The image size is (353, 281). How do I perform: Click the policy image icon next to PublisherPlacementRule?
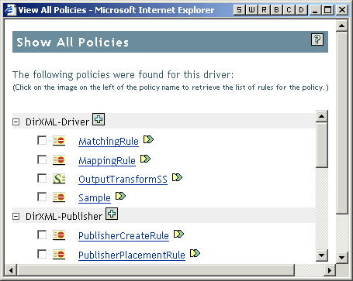(59, 255)
